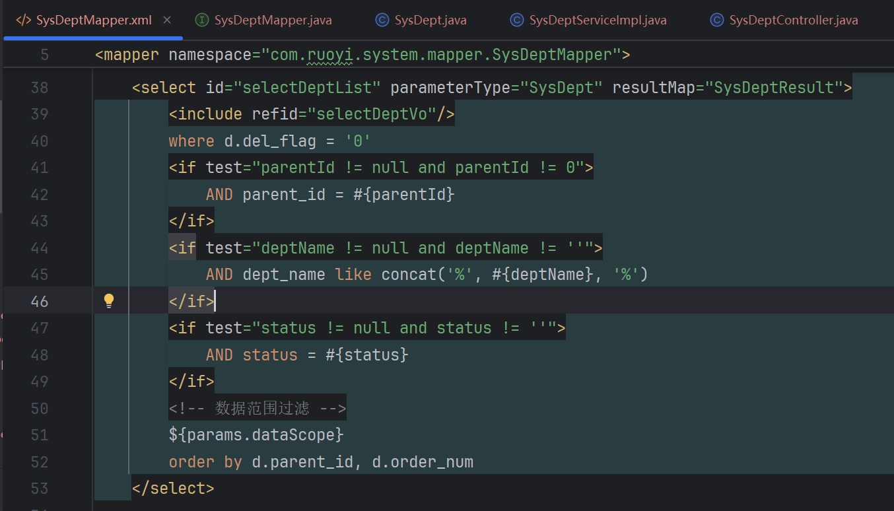
Task: Click the XML file icon on SysDeptMapper.xml tab
Action: (x=23, y=20)
